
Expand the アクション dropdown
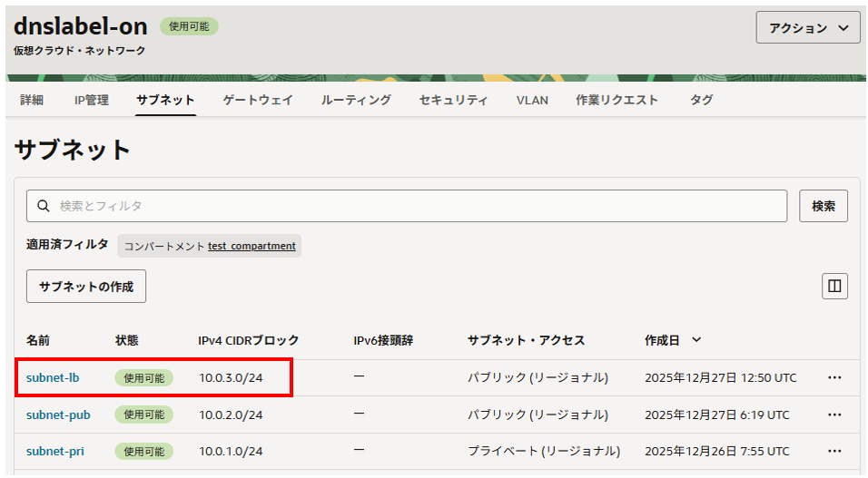(x=807, y=28)
